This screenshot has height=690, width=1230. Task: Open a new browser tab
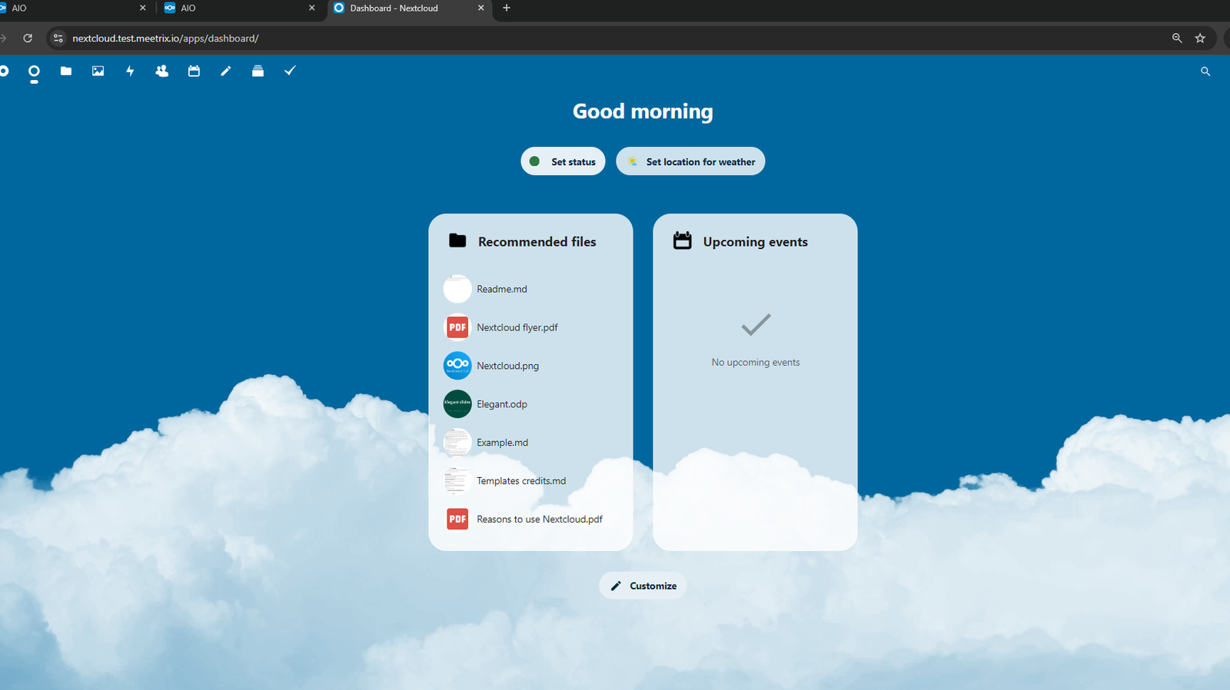pyautogui.click(x=507, y=8)
